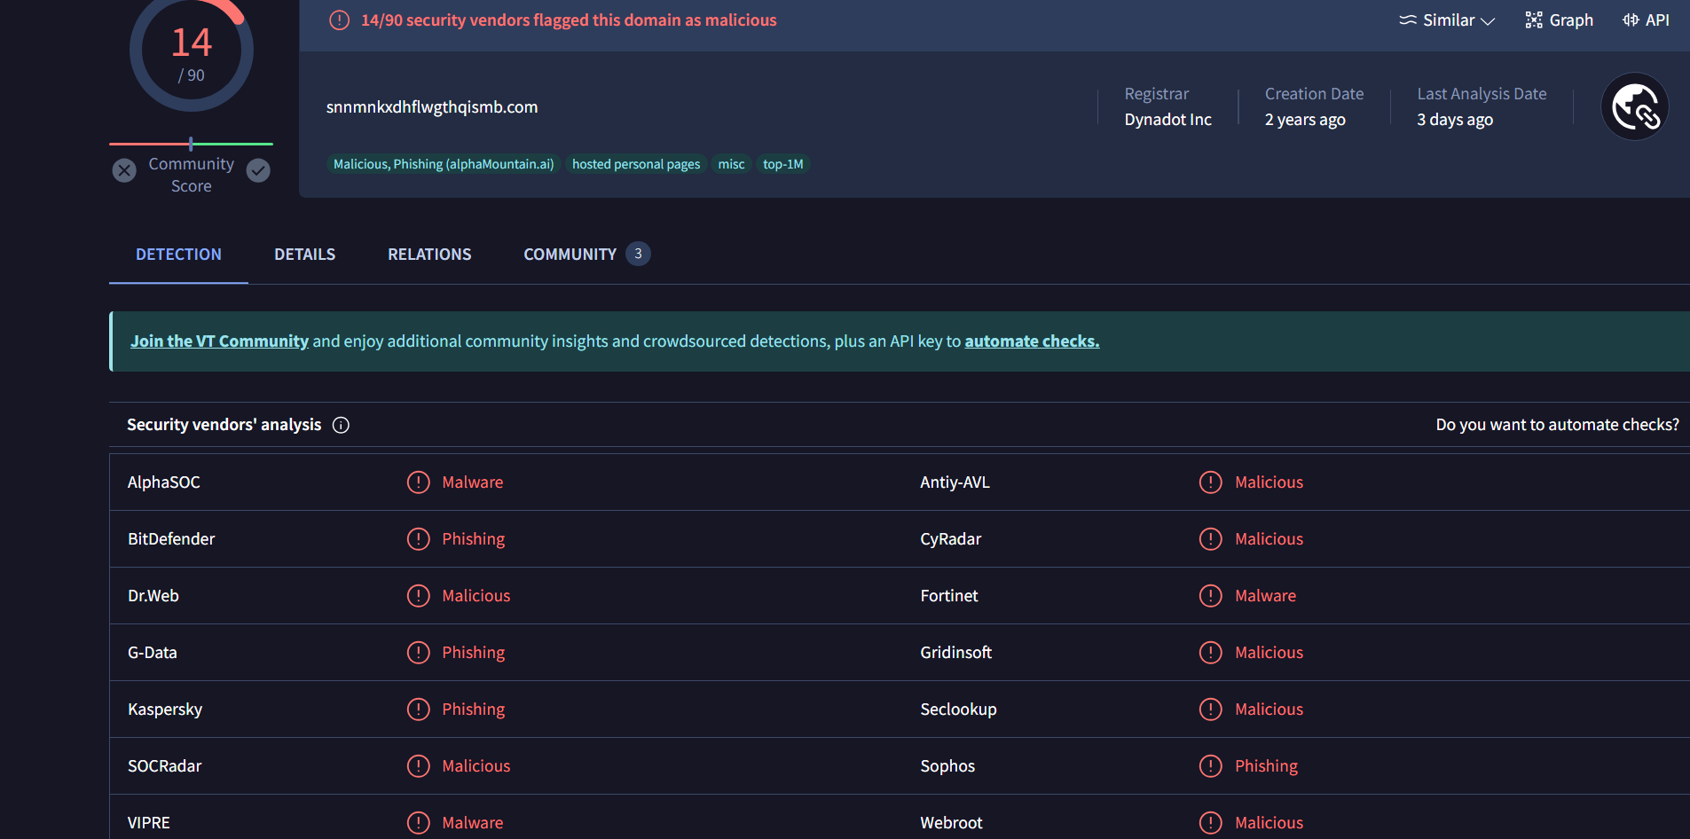Expand the Similar dropdown
This screenshot has width=1690, height=839.
point(1447,20)
